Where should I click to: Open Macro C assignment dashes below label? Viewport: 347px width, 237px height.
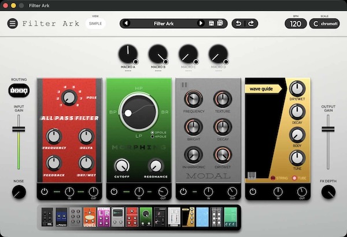[189, 71]
